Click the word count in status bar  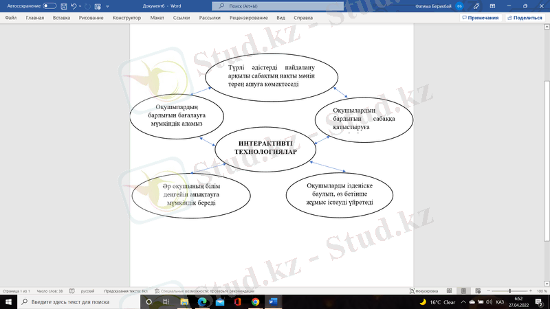[x=50, y=291]
